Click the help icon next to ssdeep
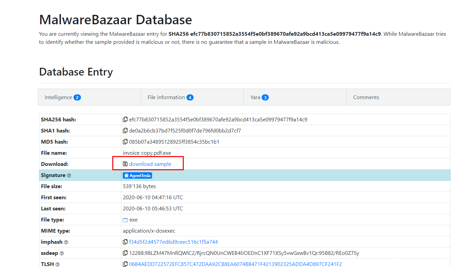 click(62, 253)
